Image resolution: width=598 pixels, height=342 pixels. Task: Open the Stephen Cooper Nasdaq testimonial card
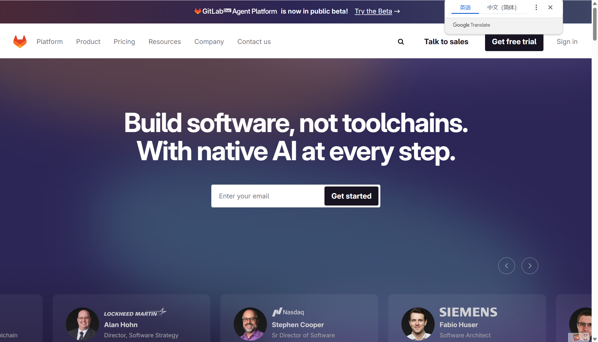[x=299, y=318]
